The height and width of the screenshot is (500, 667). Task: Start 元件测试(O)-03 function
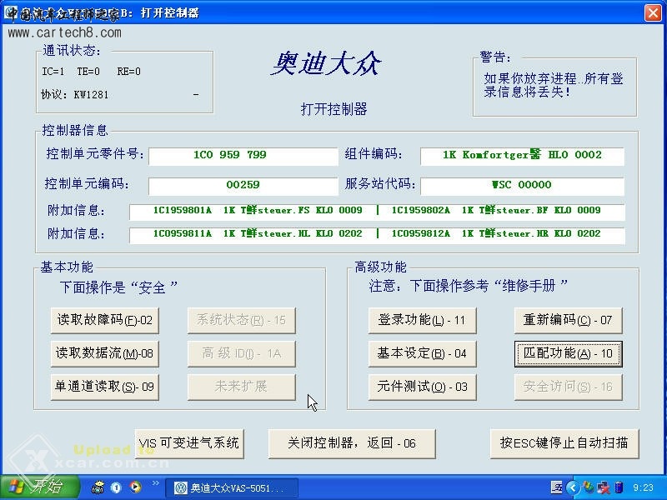[422, 387]
